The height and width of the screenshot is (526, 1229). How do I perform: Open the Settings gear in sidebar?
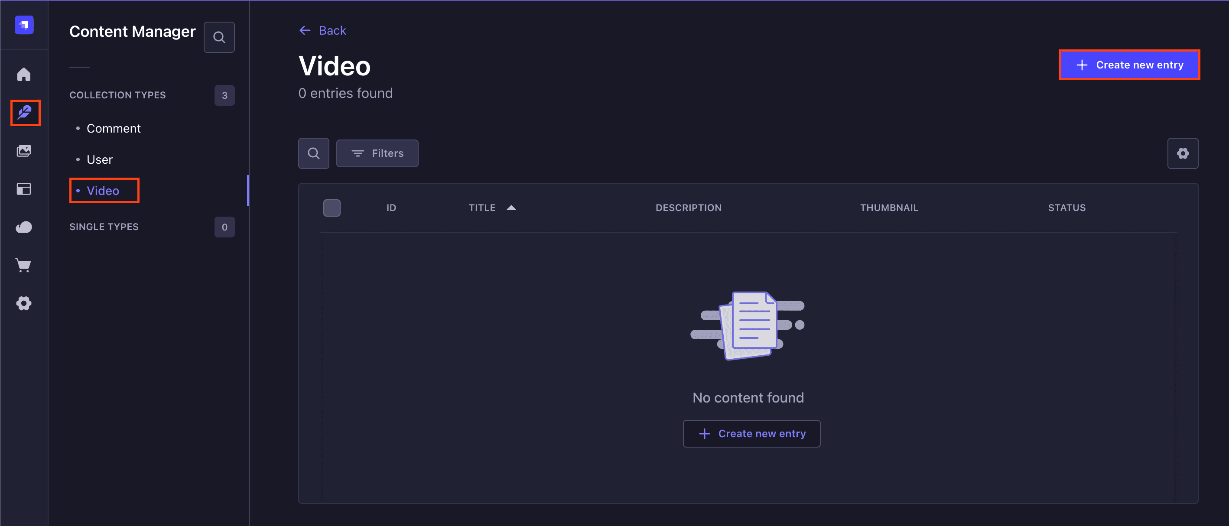tap(24, 303)
